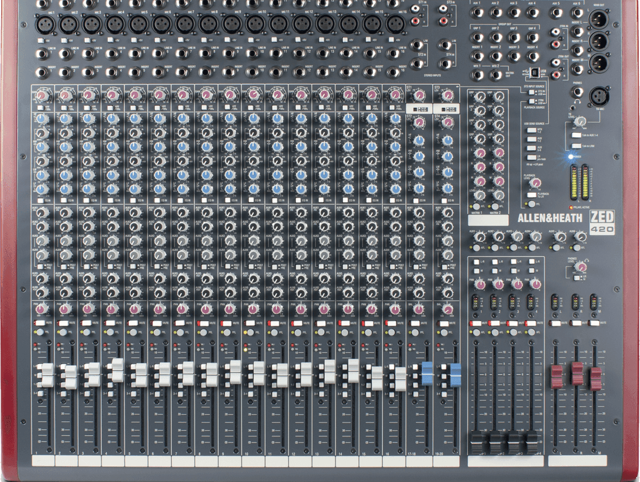Click the Playback Level knob
Viewport: 640px width, 482px height.
click(535, 183)
